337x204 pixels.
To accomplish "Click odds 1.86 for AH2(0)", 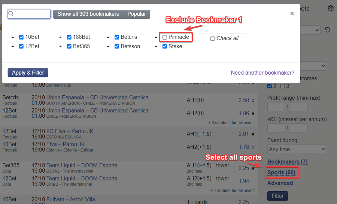I will [x=244, y=113].
